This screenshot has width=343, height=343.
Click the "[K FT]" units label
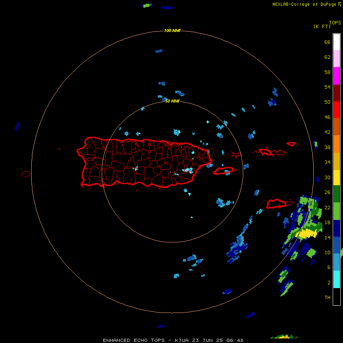pos(322,26)
